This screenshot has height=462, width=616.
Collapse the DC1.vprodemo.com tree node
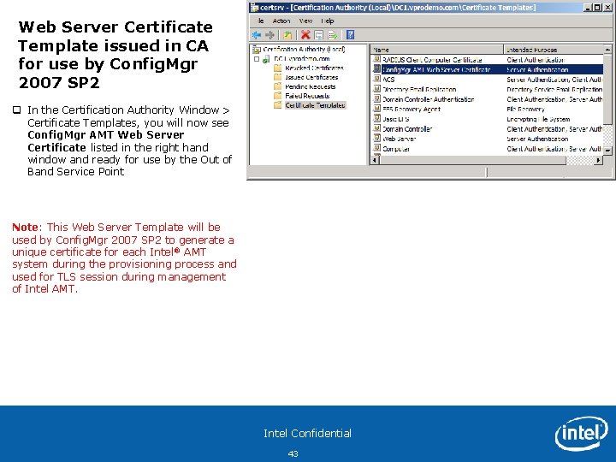pos(257,59)
